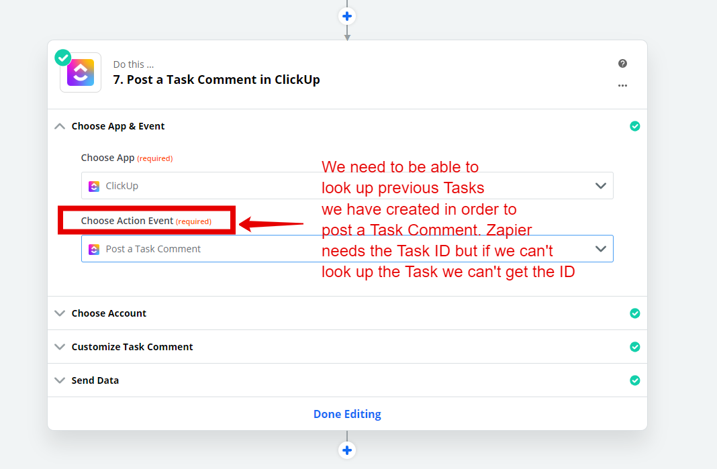Add a step with the bottom plus icon
Screen dimensions: 717x469
tap(347, 450)
